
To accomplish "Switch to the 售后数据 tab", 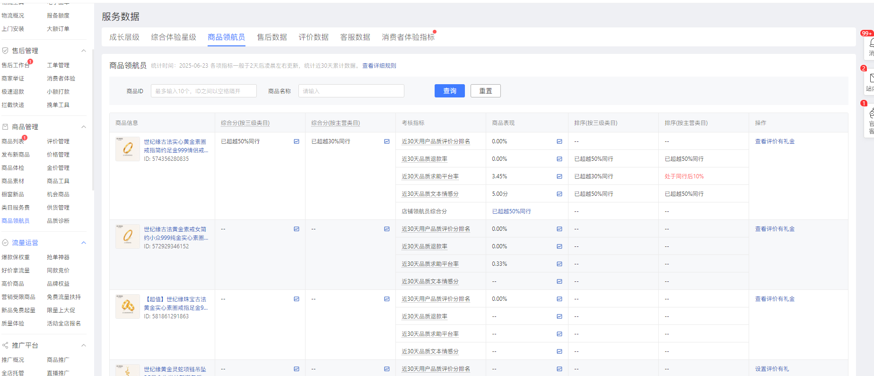I will [x=271, y=37].
